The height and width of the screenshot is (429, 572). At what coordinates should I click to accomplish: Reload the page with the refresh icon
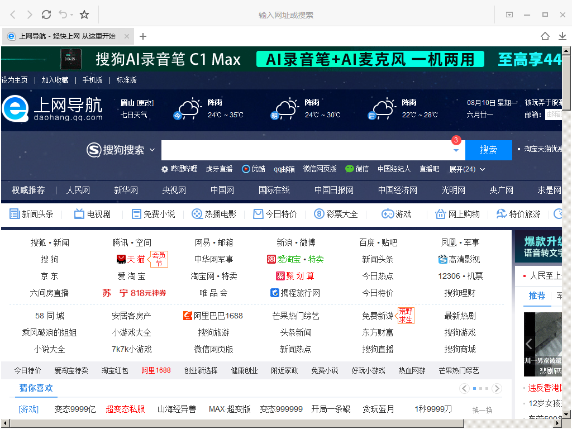coord(46,15)
